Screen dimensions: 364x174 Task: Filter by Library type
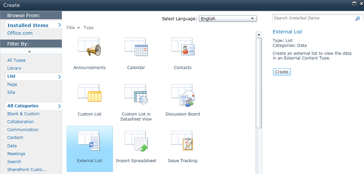(14, 68)
